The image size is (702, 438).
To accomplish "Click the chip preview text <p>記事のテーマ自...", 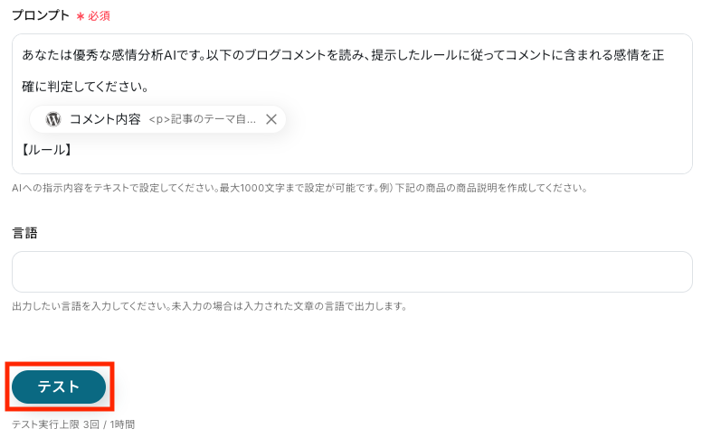I will coord(202,119).
